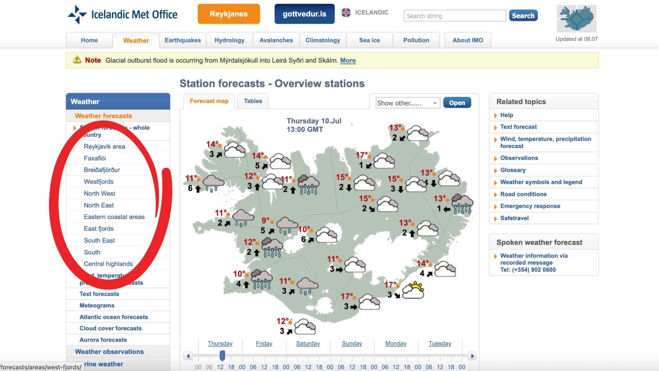This screenshot has height=371, width=659.
Task: Select the Westfjords forecast region
Action: pyautogui.click(x=99, y=181)
